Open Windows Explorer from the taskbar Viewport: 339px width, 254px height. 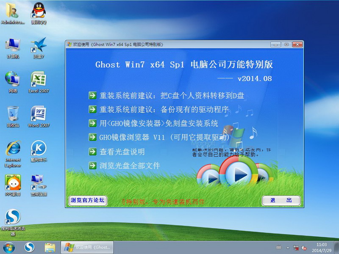pos(50,248)
